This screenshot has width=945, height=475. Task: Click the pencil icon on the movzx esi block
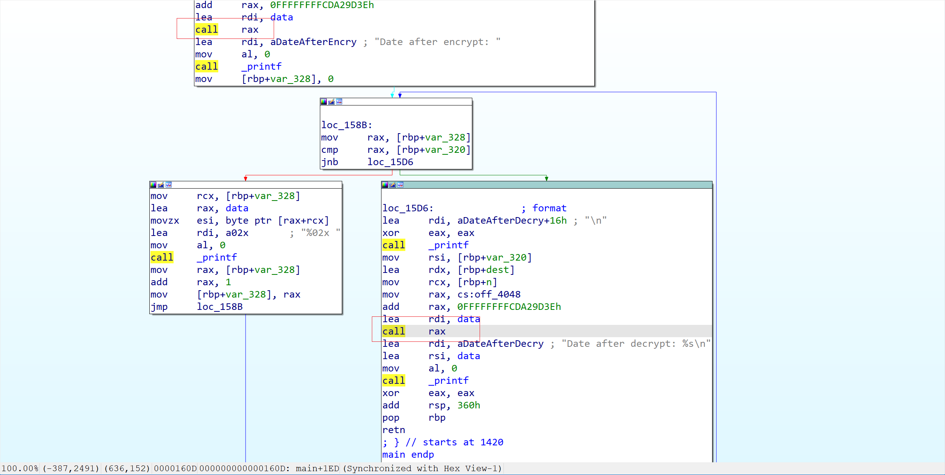tap(161, 185)
